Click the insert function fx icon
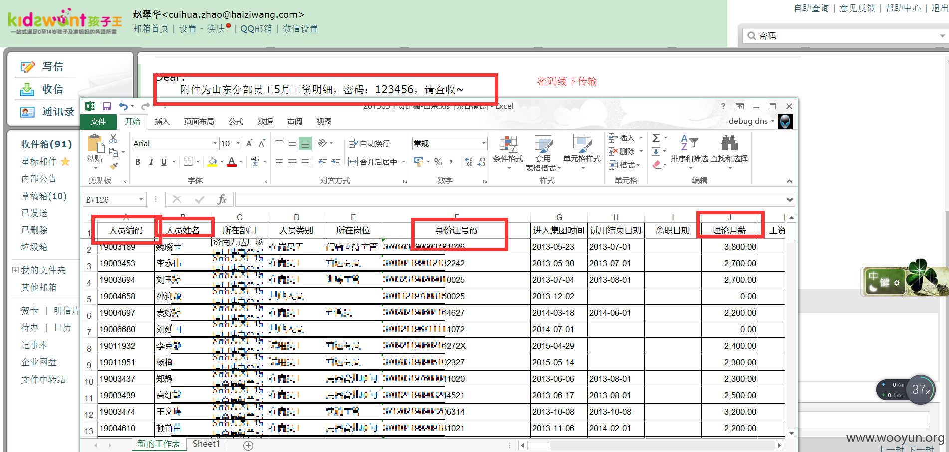This screenshot has height=452, width=949. click(222, 199)
